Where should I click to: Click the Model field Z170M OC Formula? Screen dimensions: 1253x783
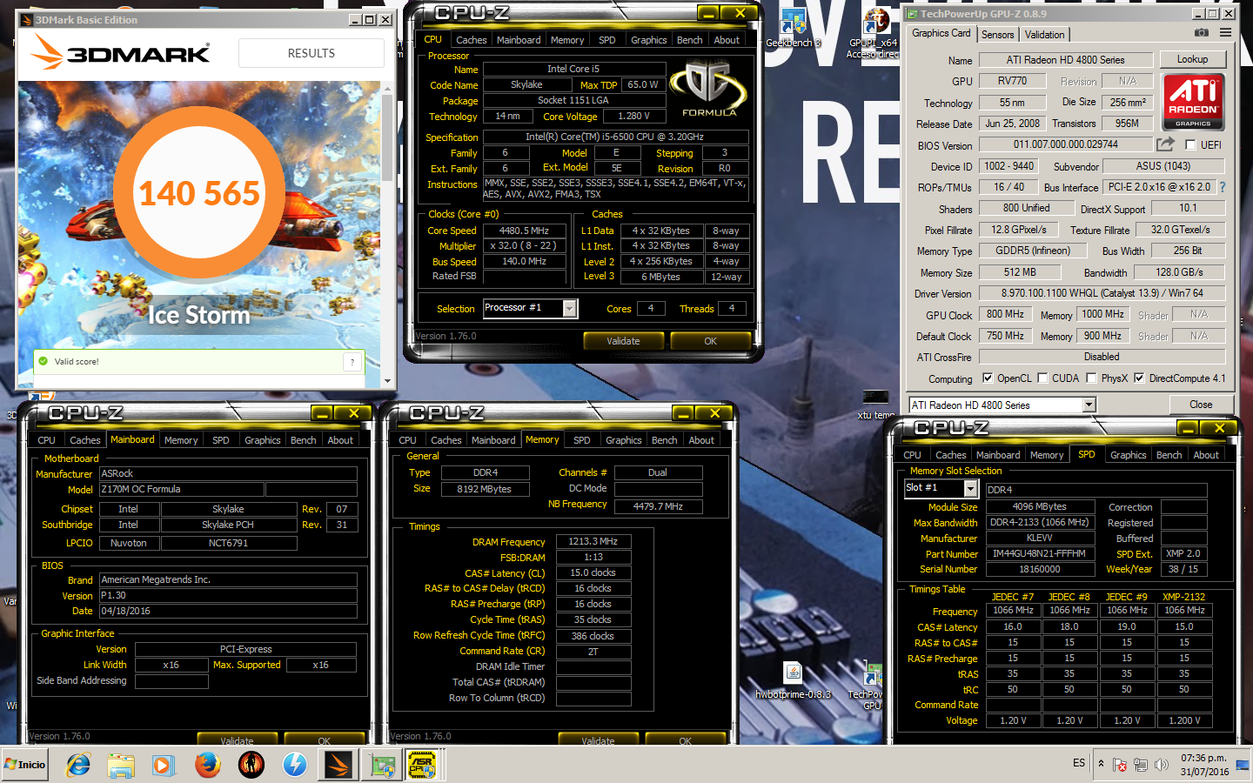(x=182, y=489)
